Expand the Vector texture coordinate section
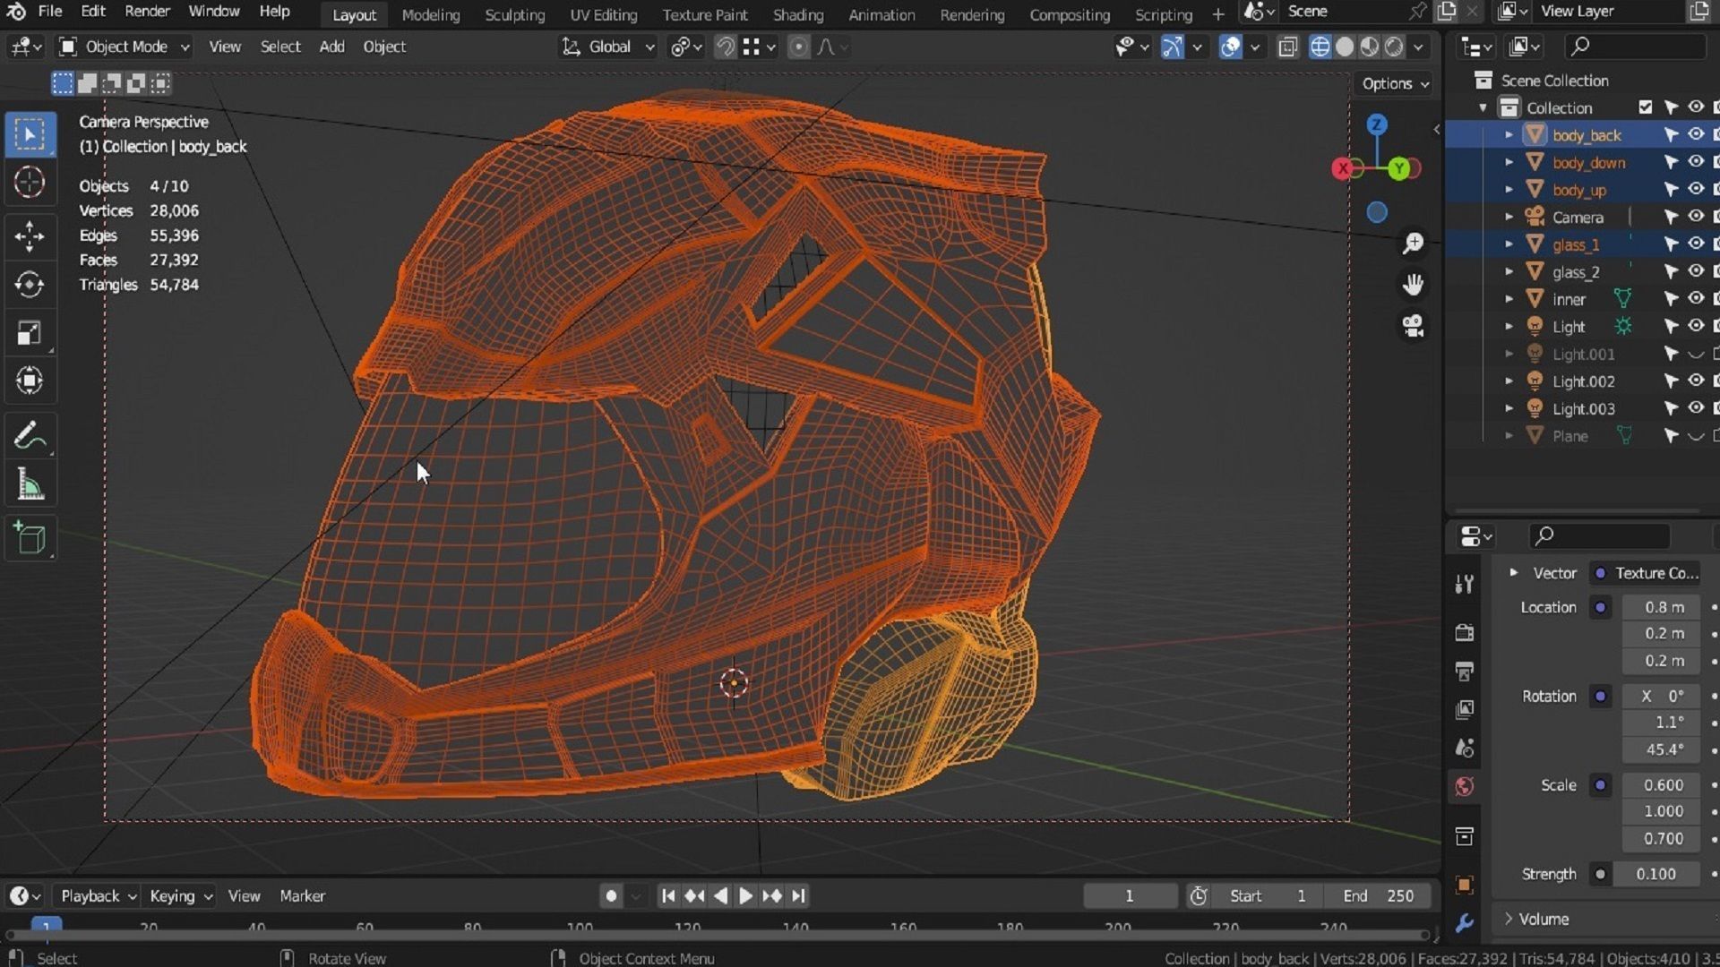 pos(1514,573)
